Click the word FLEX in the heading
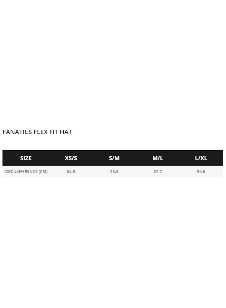The image size is (226, 308). coord(40,132)
